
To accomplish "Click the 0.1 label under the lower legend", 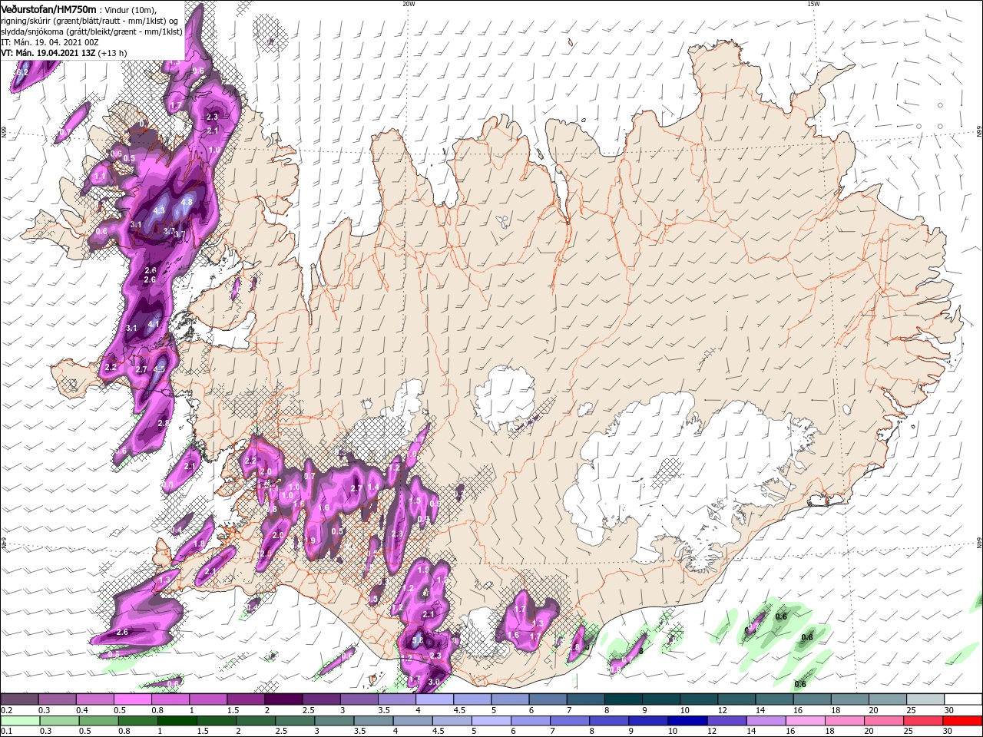I will coord(5,731).
